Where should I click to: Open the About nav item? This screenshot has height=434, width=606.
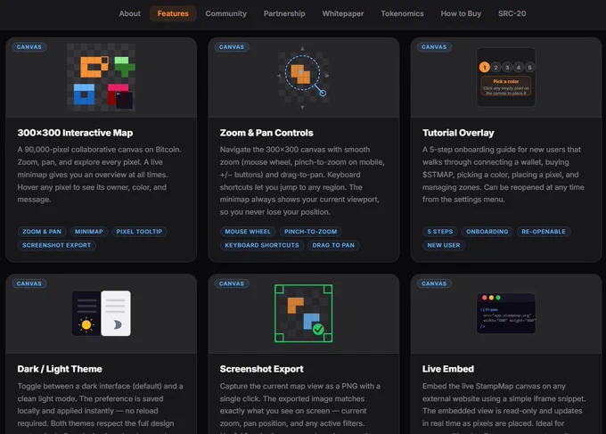pos(129,13)
